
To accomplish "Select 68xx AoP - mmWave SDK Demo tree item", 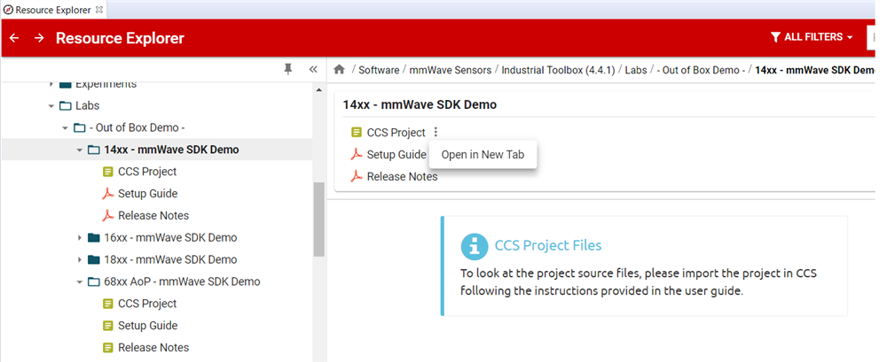I will pos(182,281).
